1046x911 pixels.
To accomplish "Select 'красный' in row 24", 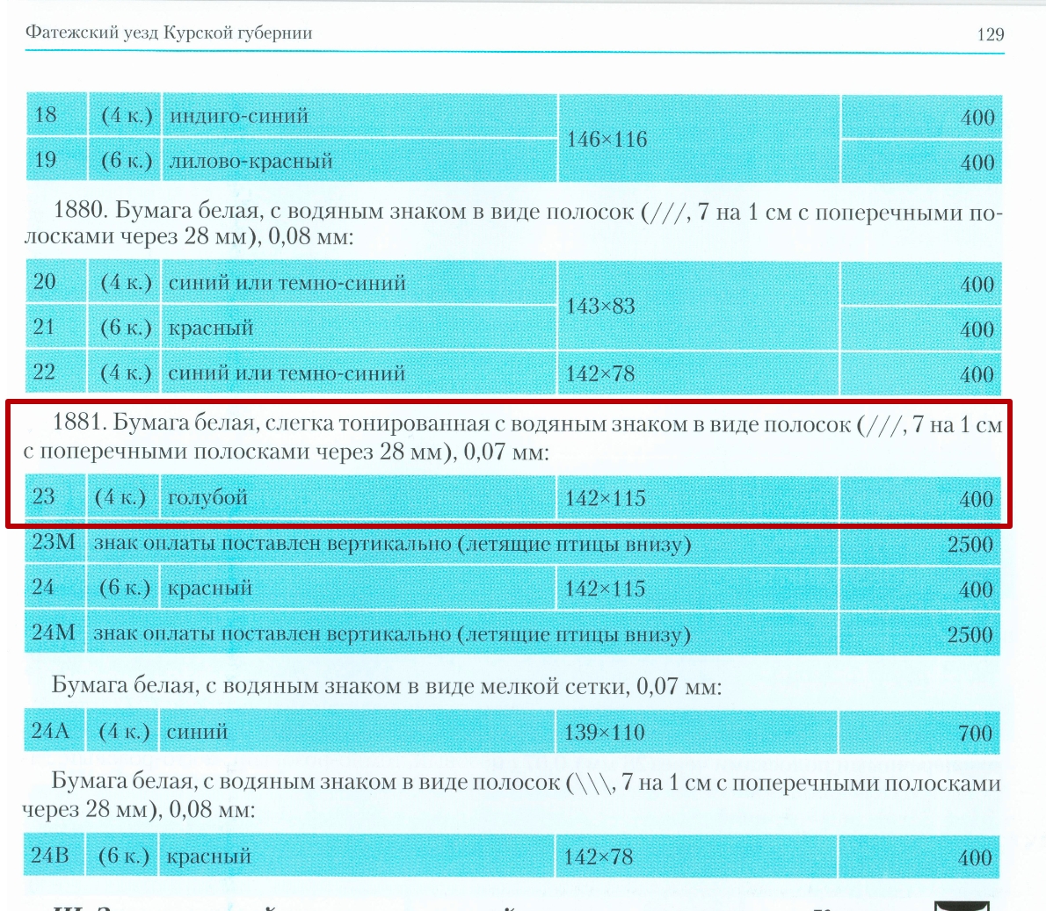I will click(x=209, y=589).
